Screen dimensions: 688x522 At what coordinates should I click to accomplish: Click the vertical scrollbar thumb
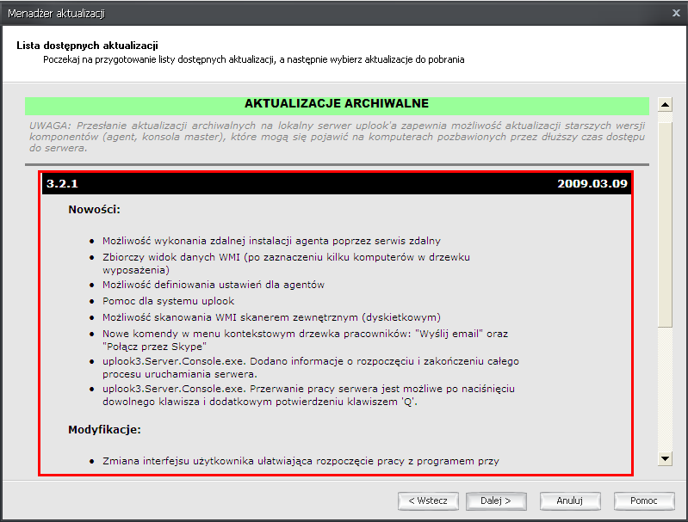point(666,224)
